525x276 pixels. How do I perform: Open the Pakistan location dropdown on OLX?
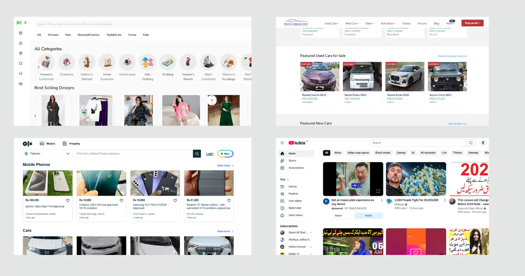[x=48, y=154]
